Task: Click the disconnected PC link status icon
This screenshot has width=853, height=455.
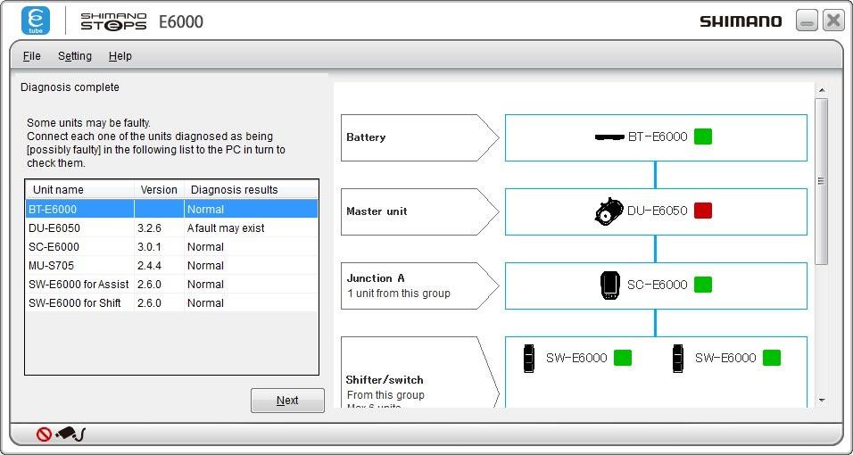Action: pyautogui.click(x=61, y=434)
